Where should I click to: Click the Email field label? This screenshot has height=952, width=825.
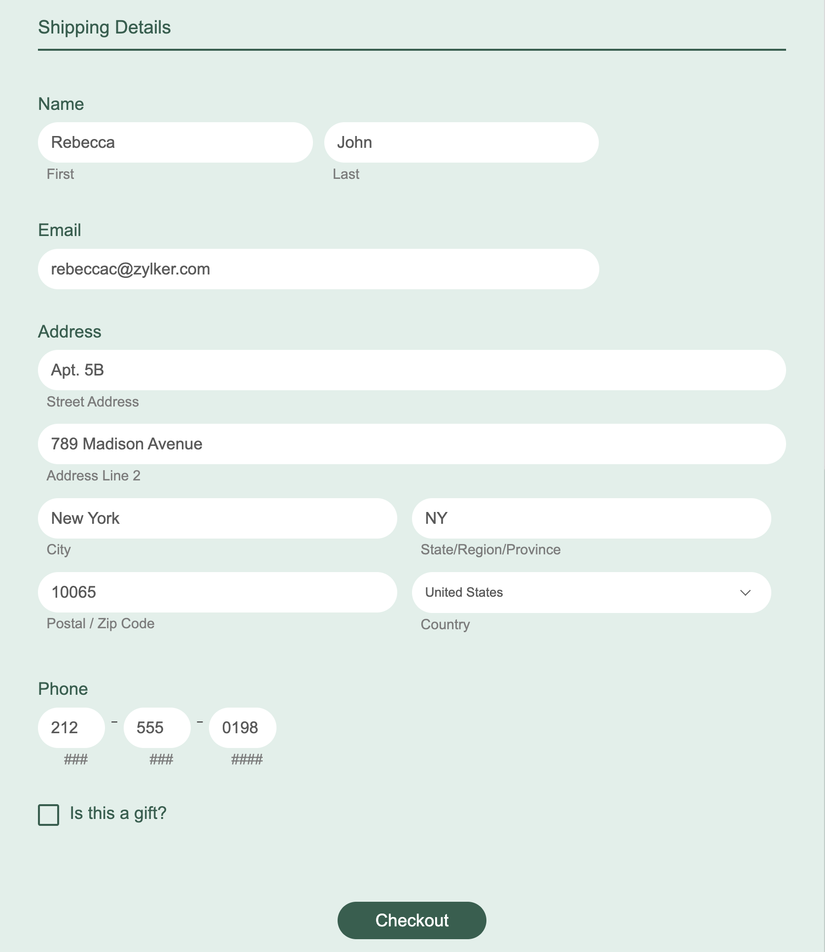tap(60, 230)
